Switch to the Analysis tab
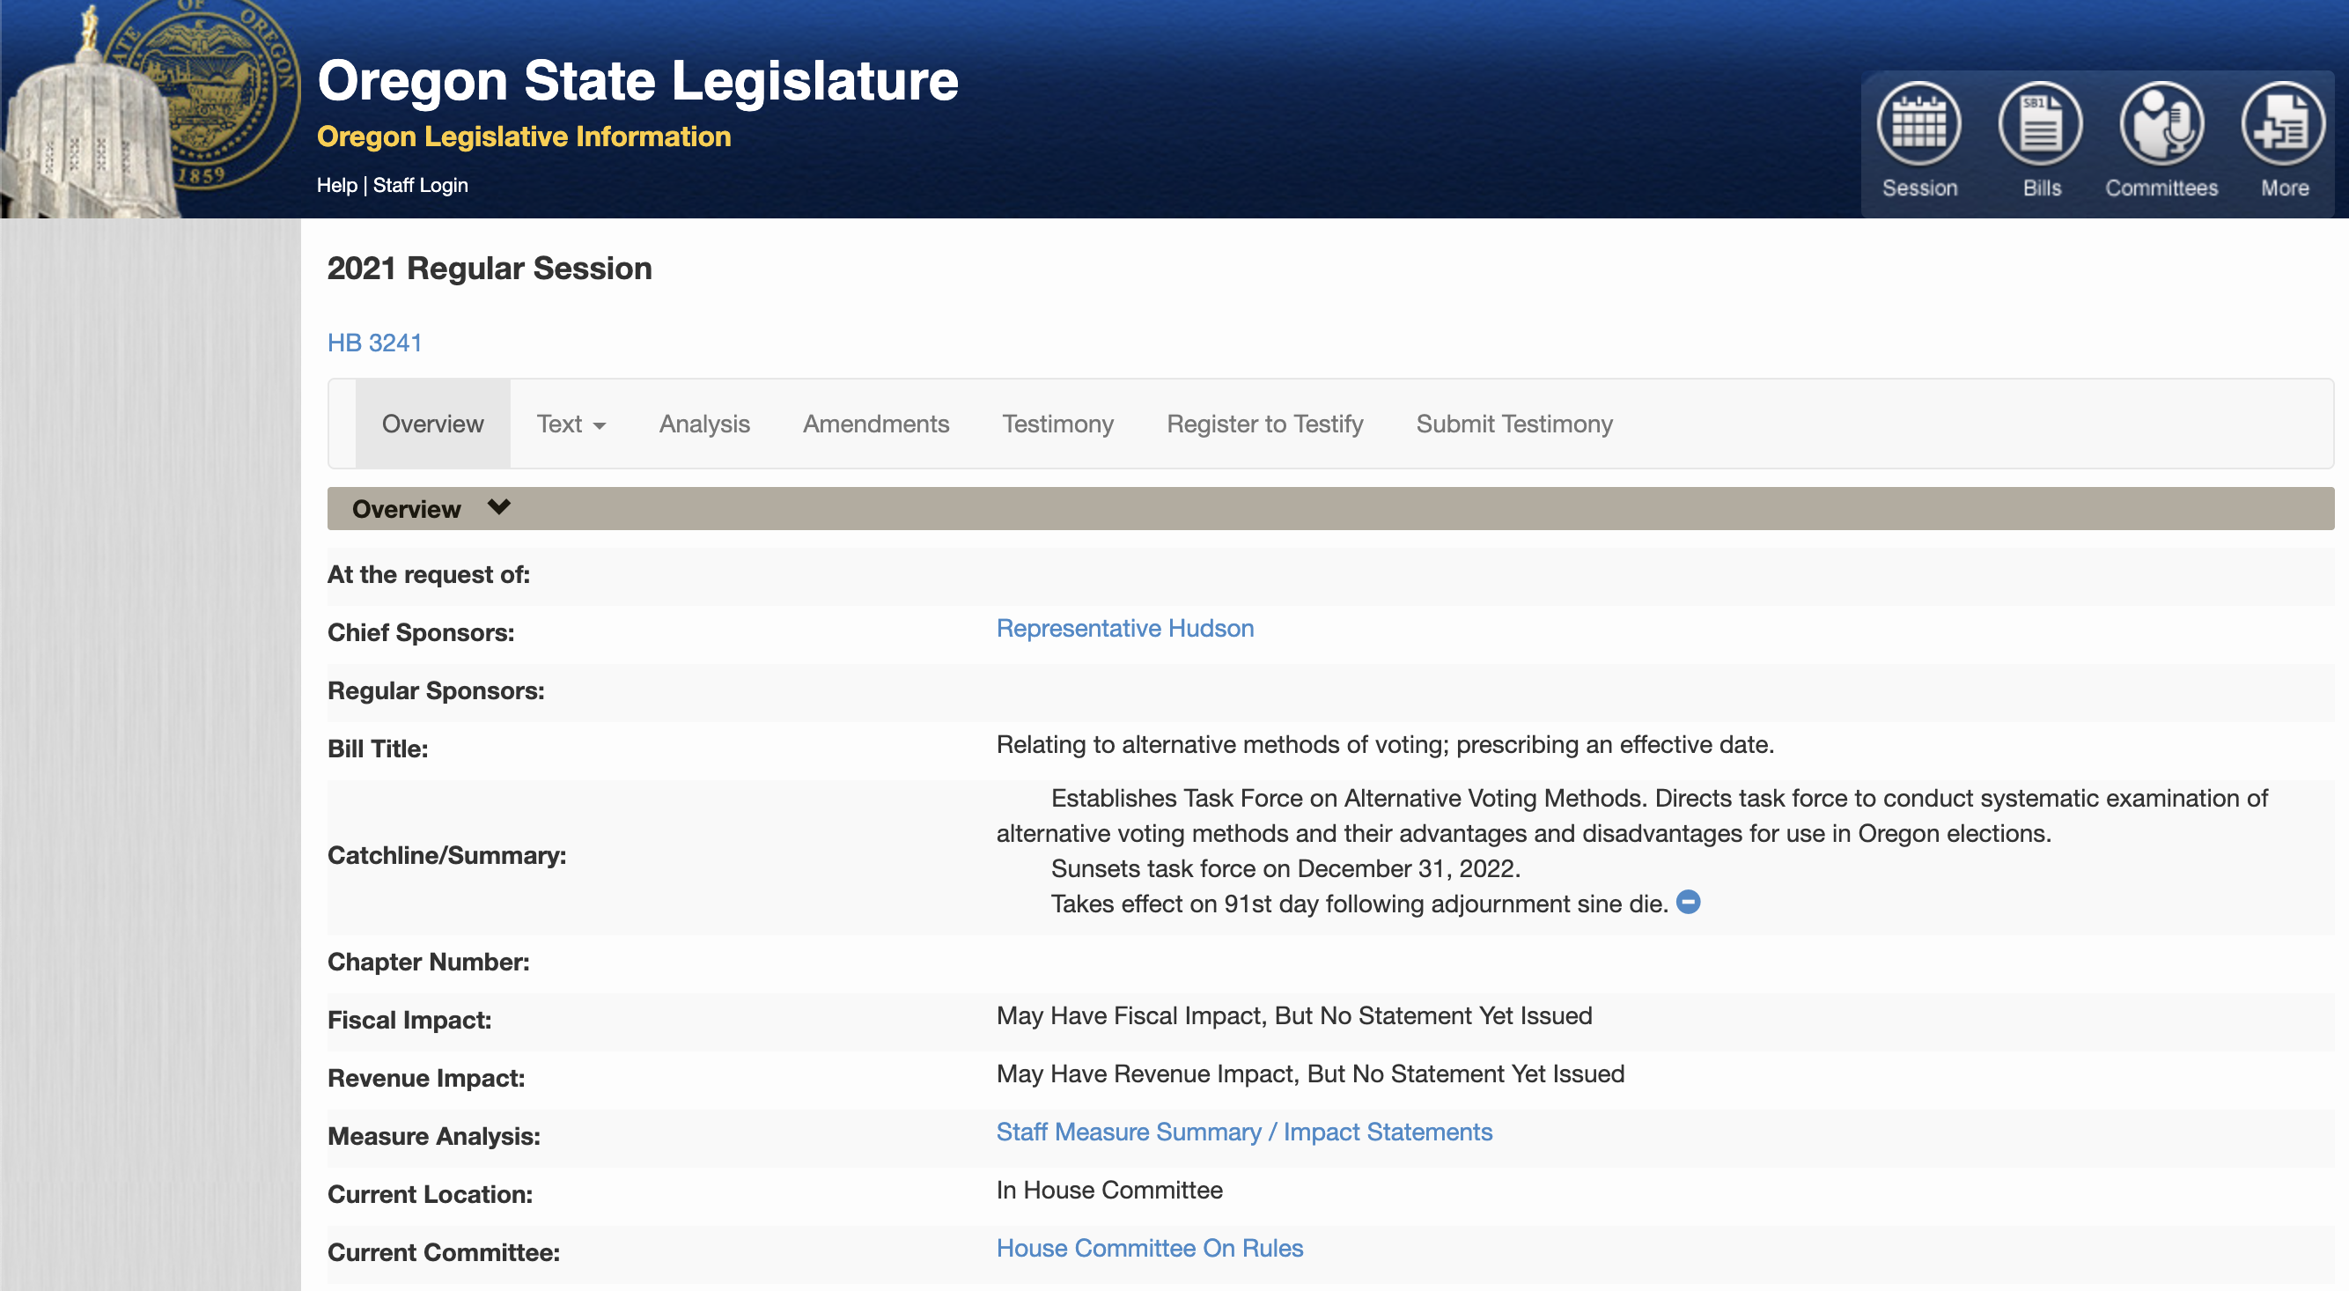The width and height of the screenshot is (2349, 1291). click(704, 424)
